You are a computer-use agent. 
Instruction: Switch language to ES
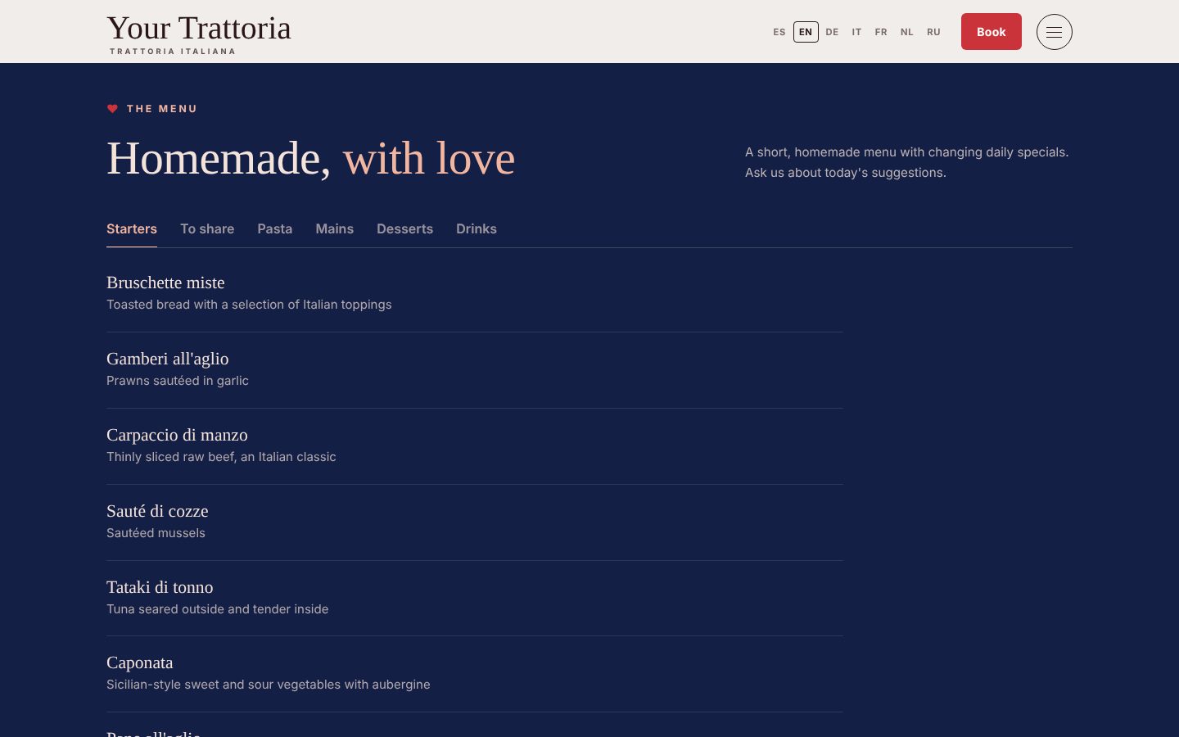point(779,32)
